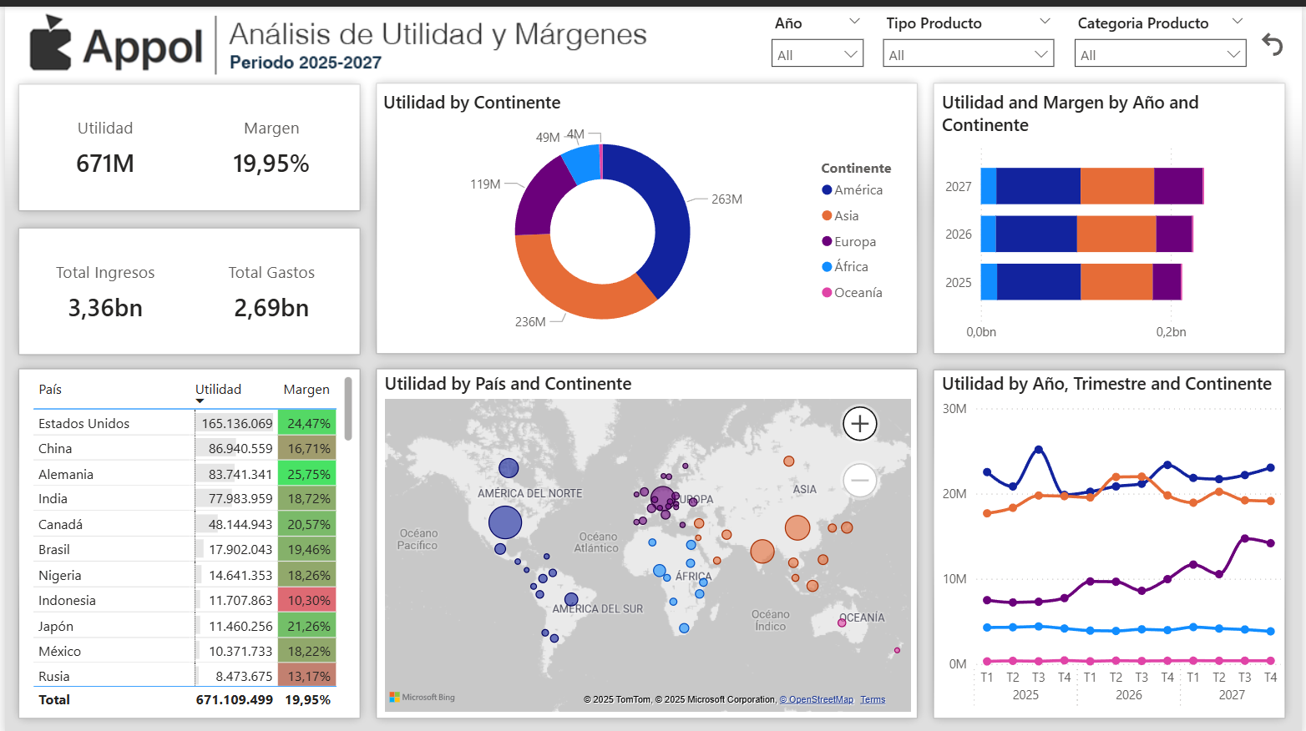Viewport: 1306px width, 731px height.
Task: Click the Appol logo
Action: point(116,45)
